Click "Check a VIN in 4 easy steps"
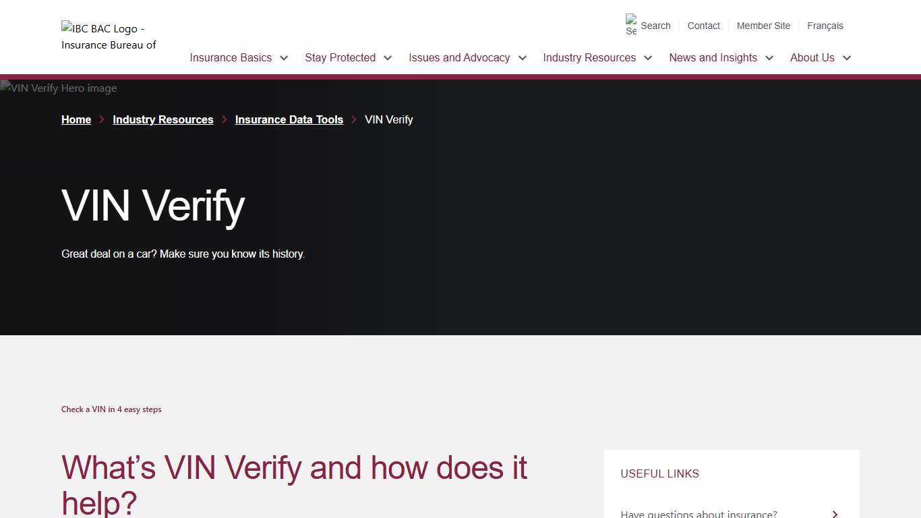The image size is (921, 518). click(111, 409)
